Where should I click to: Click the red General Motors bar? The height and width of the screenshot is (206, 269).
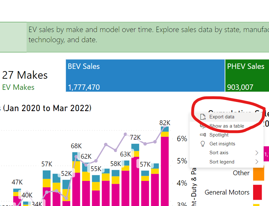click(x=257, y=192)
